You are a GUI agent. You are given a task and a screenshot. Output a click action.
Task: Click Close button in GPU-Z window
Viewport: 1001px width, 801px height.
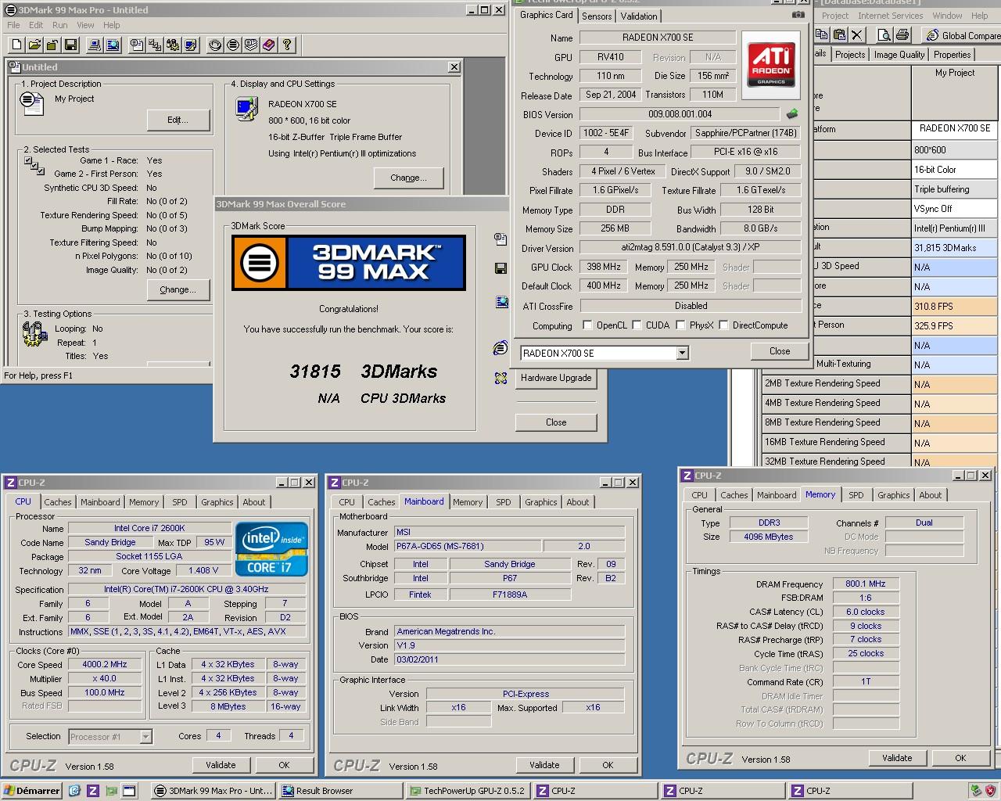coord(780,351)
